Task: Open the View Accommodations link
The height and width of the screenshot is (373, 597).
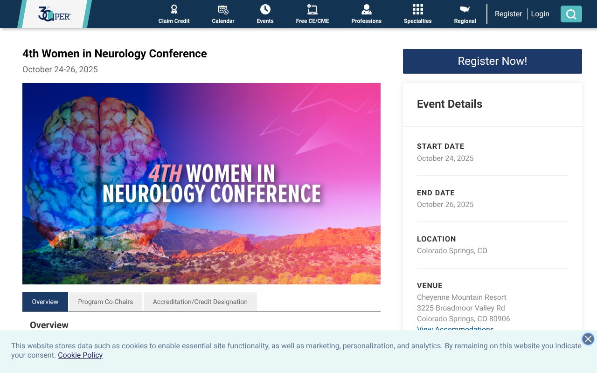Action: coord(455,329)
